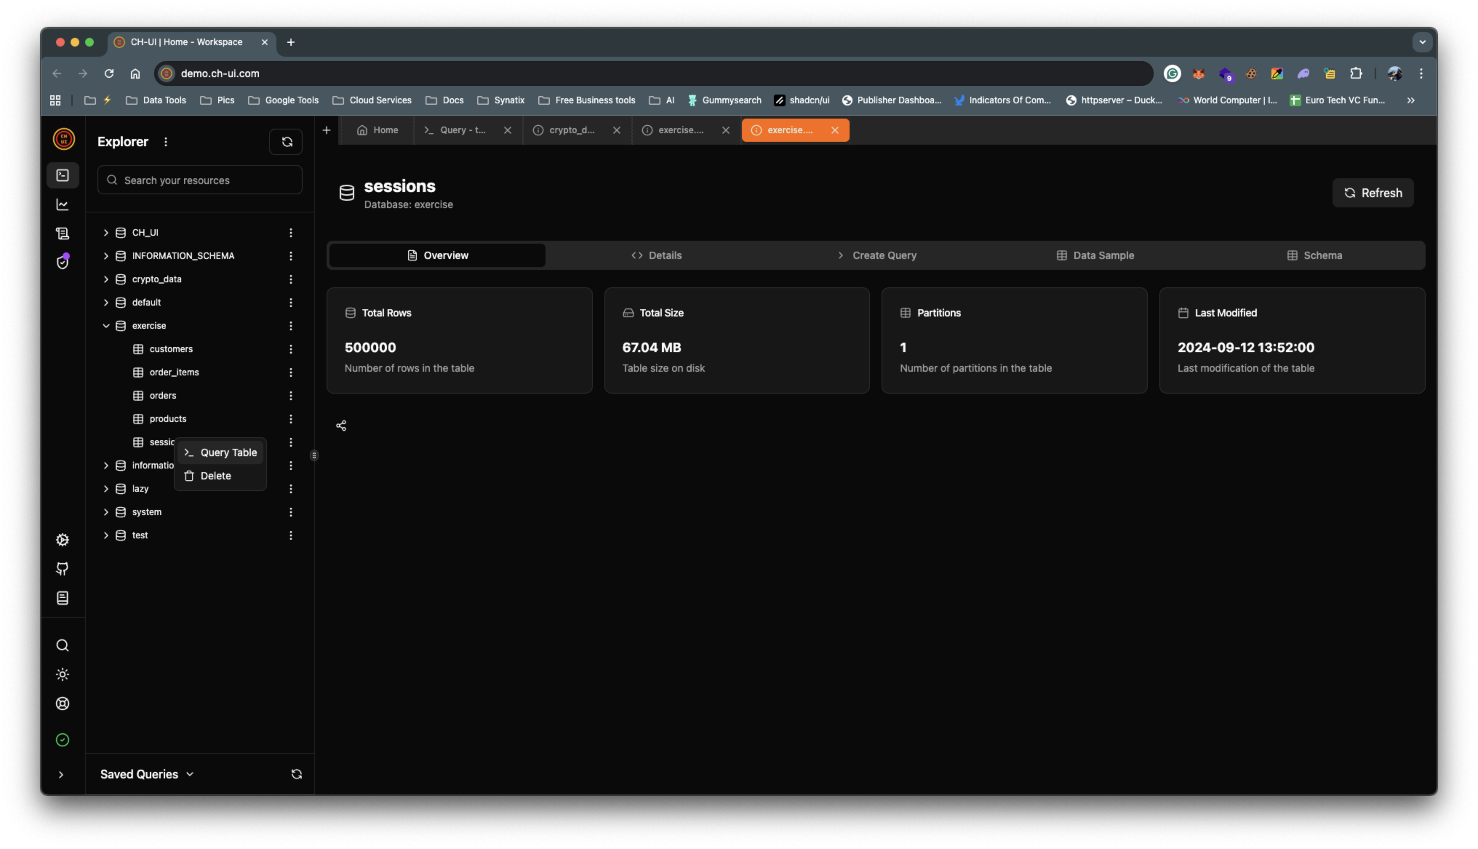Reload the browser page
Image resolution: width=1478 pixels, height=849 pixels.
click(109, 73)
